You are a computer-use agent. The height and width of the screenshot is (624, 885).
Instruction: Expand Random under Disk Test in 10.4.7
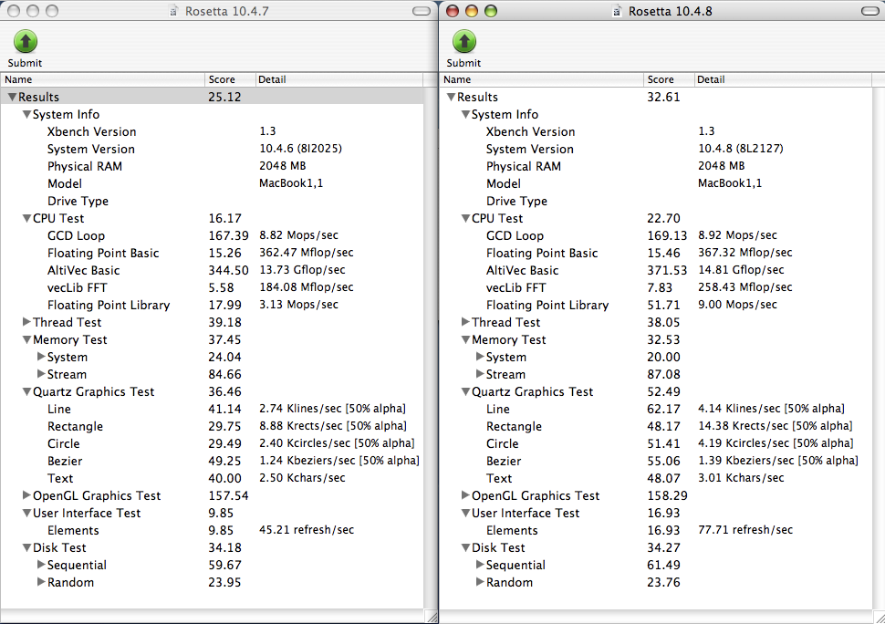[41, 581]
